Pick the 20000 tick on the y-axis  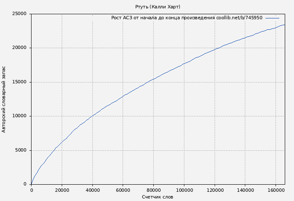[19, 48]
